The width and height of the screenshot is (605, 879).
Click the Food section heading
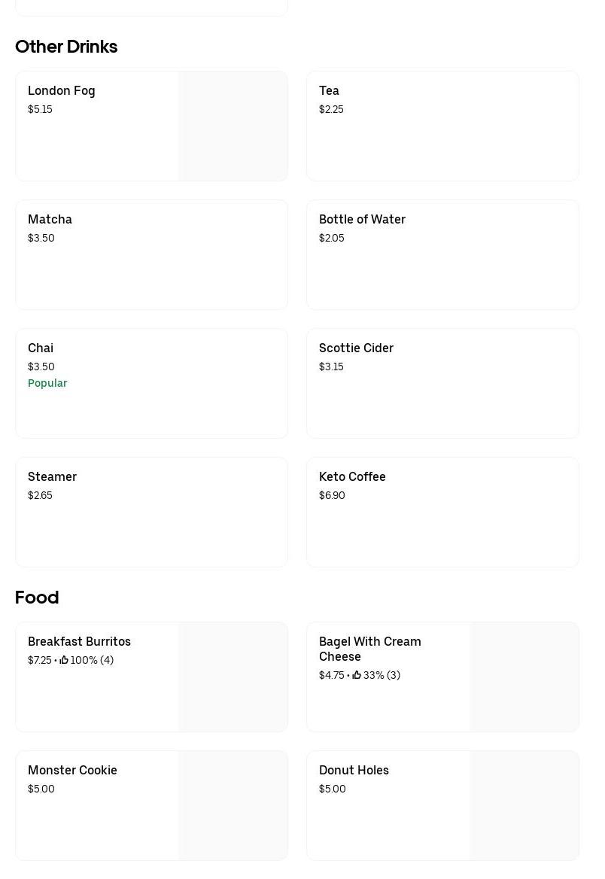click(37, 598)
